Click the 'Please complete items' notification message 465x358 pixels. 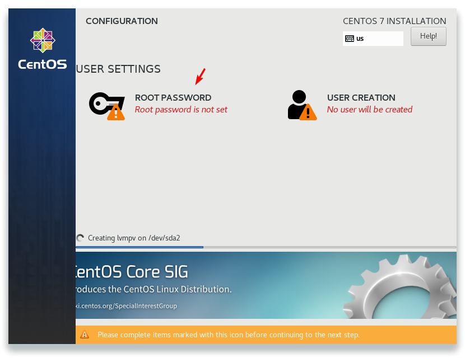click(x=229, y=335)
